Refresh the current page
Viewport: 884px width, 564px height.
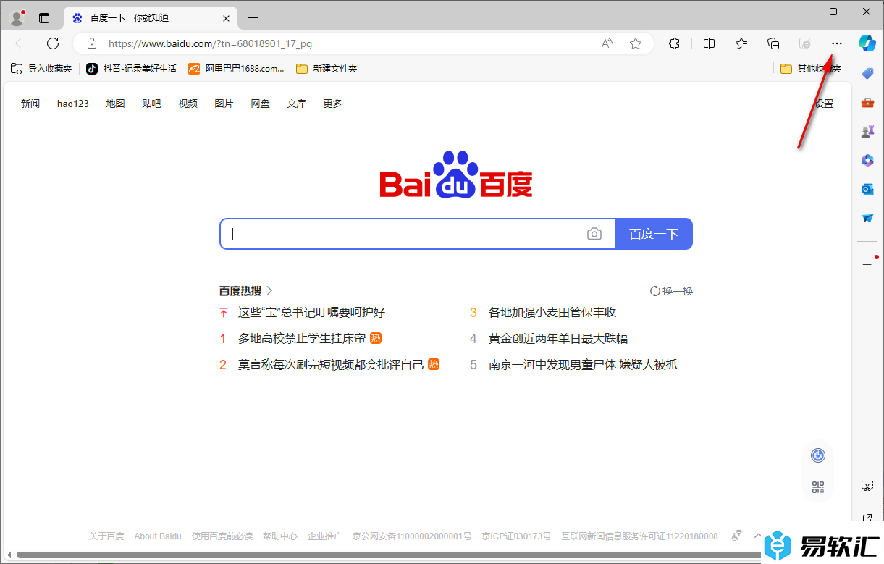tap(53, 43)
